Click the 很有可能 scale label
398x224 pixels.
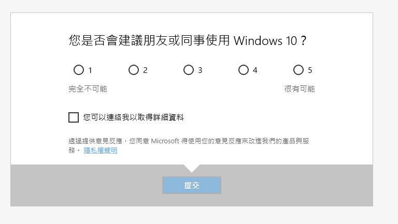(300, 89)
